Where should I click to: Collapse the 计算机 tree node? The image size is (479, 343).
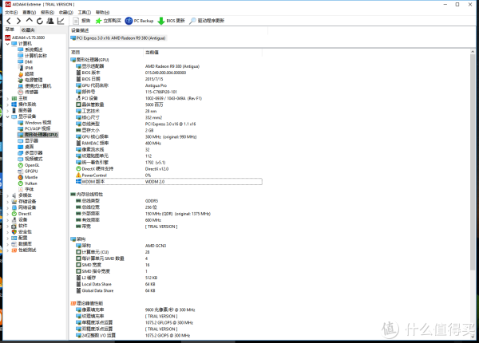coord(8,44)
